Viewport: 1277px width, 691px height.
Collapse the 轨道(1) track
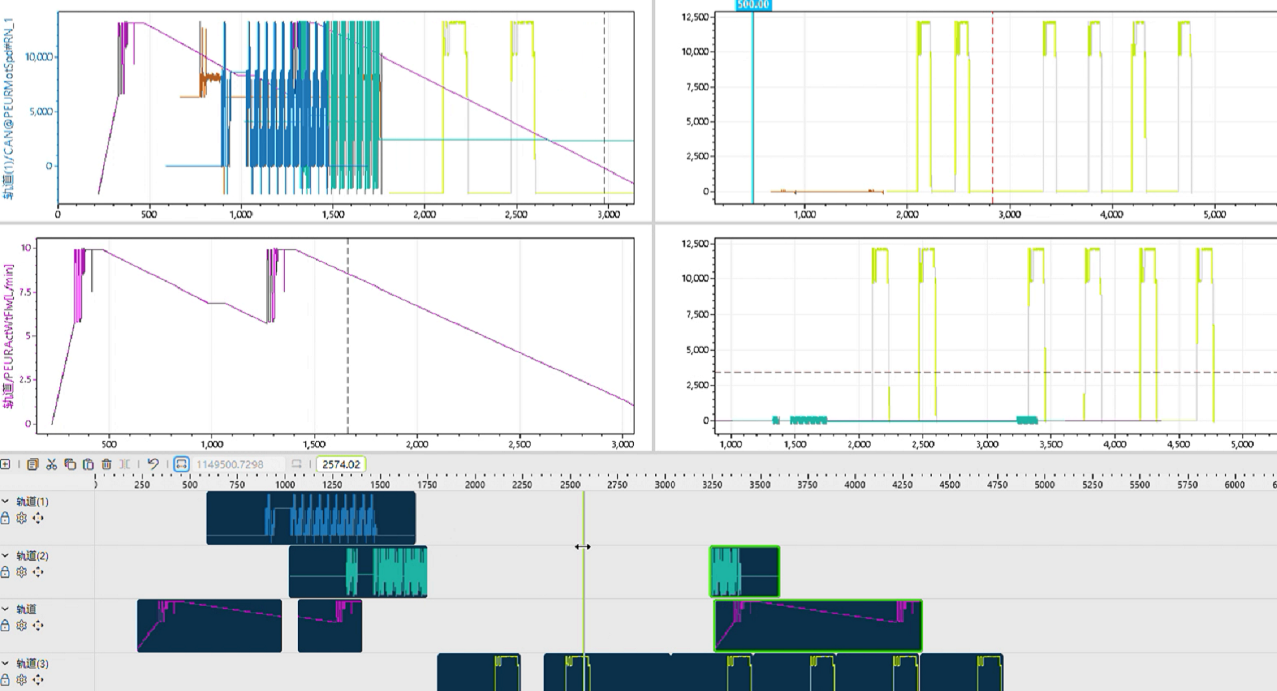pos(5,502)
